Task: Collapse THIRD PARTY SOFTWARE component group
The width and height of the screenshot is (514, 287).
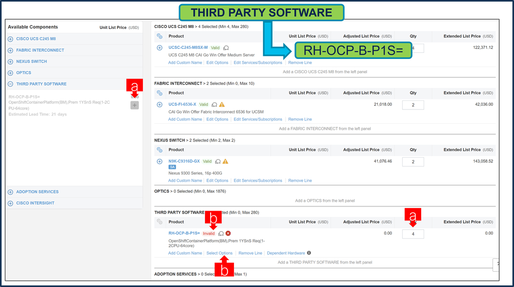Action: 11,84
